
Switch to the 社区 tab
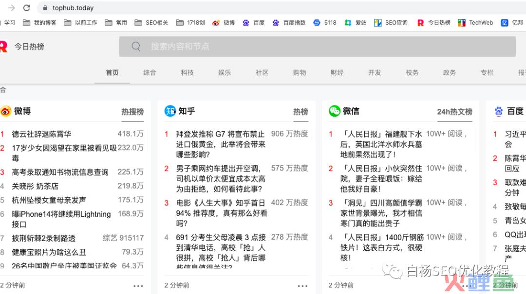pyautogui.click(x=262, y=73)
